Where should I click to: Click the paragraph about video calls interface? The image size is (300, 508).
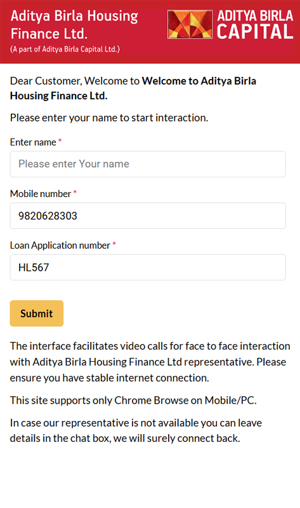pyautogui.click(x=150, y=362)
